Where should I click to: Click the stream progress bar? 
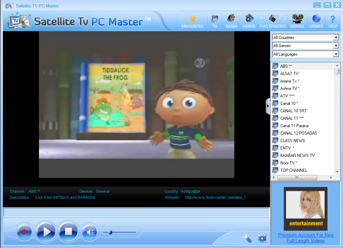(x=137, y=213)
